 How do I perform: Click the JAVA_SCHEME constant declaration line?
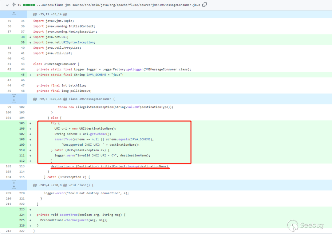pos(80,75)
